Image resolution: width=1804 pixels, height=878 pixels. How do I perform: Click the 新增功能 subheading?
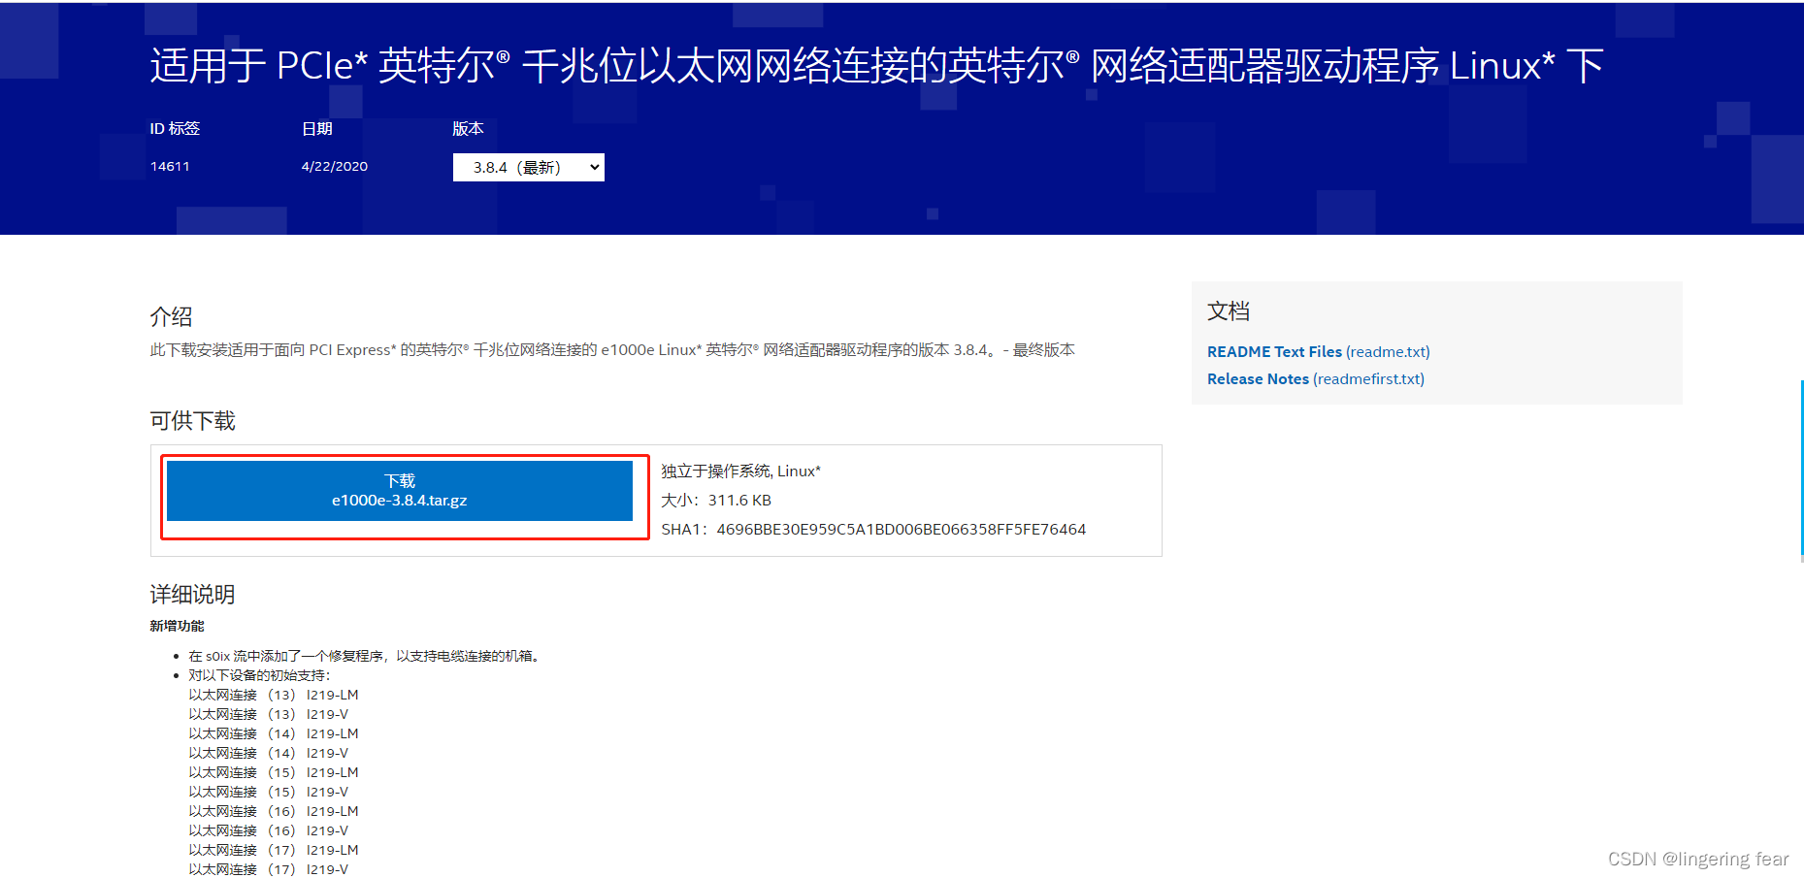[177, 626]
